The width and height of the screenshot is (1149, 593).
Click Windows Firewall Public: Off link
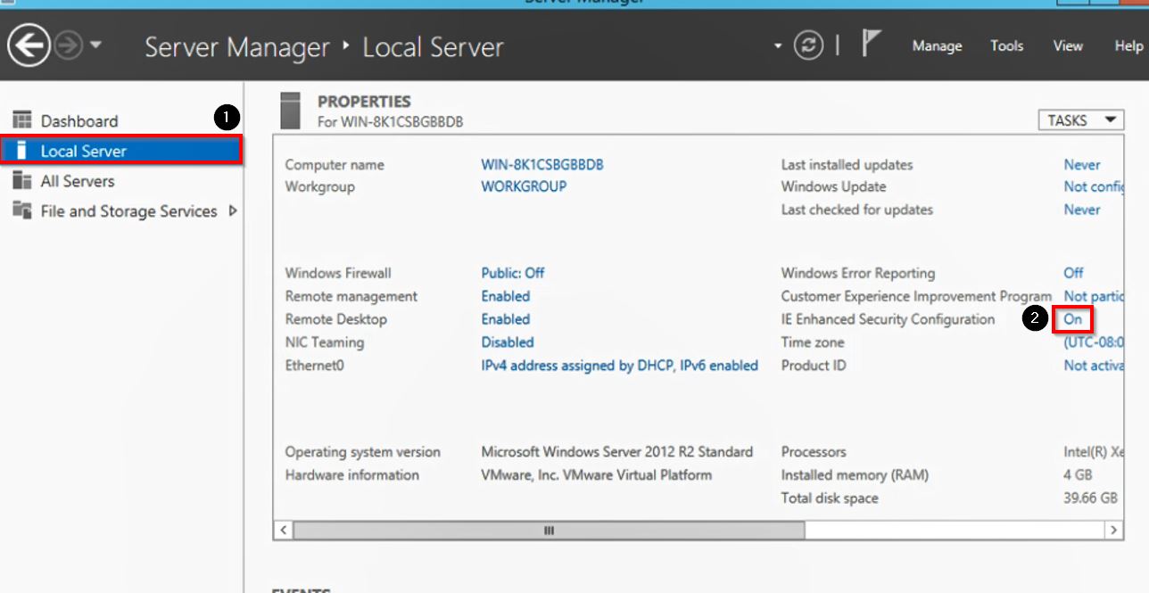tap(513, 273)
